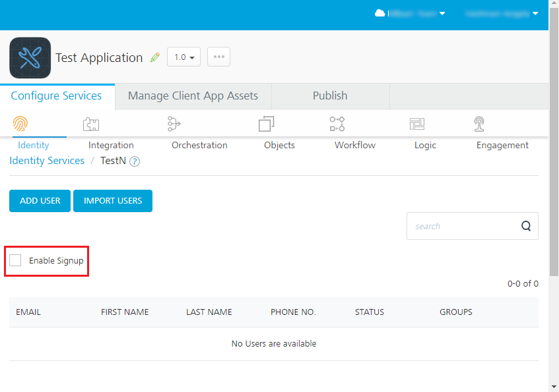Go to the Publish tab
Viewport: 559px width, 392px height.
click(330, 96)
